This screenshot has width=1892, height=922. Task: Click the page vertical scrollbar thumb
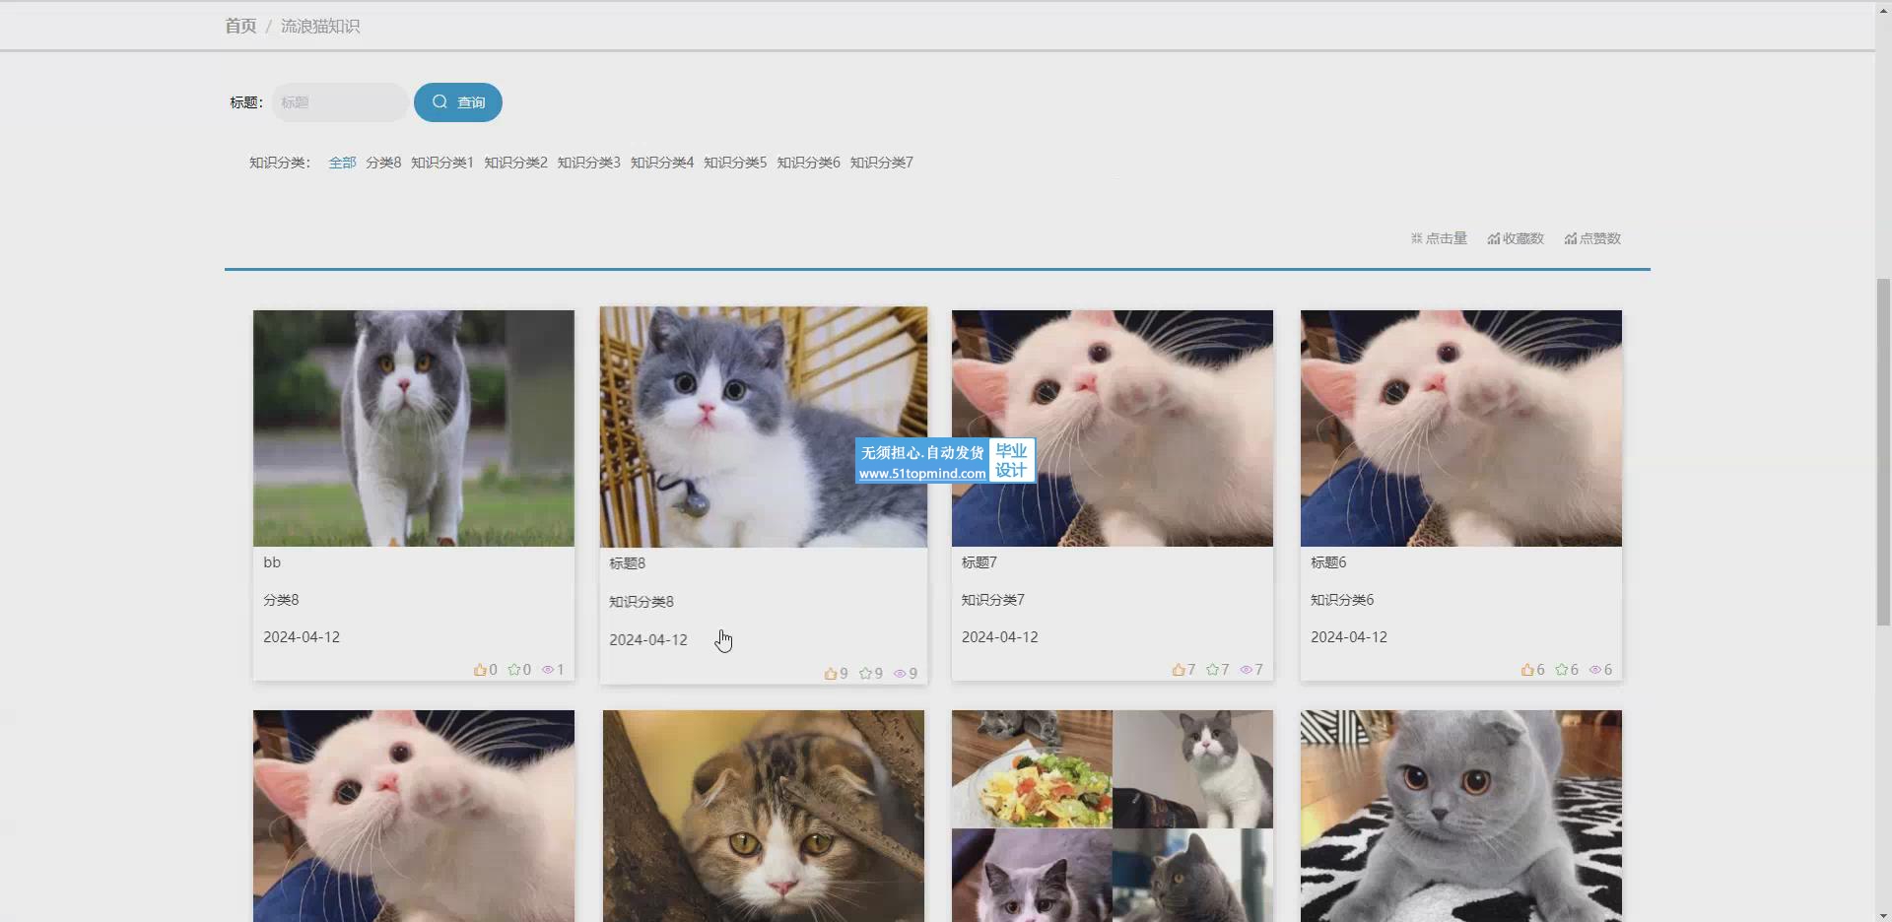(1883, 452)
